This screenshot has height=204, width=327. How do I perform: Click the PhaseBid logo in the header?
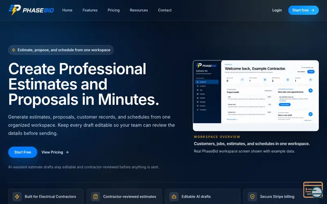pyautogui.click(x=31, y=10)
